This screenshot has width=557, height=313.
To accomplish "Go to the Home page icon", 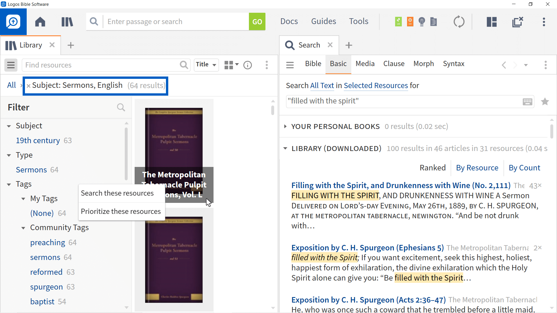I will 40,22.
